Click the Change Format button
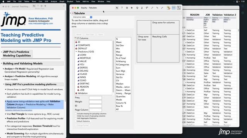This screenshot has width=247, height=138. coord(83,125)
